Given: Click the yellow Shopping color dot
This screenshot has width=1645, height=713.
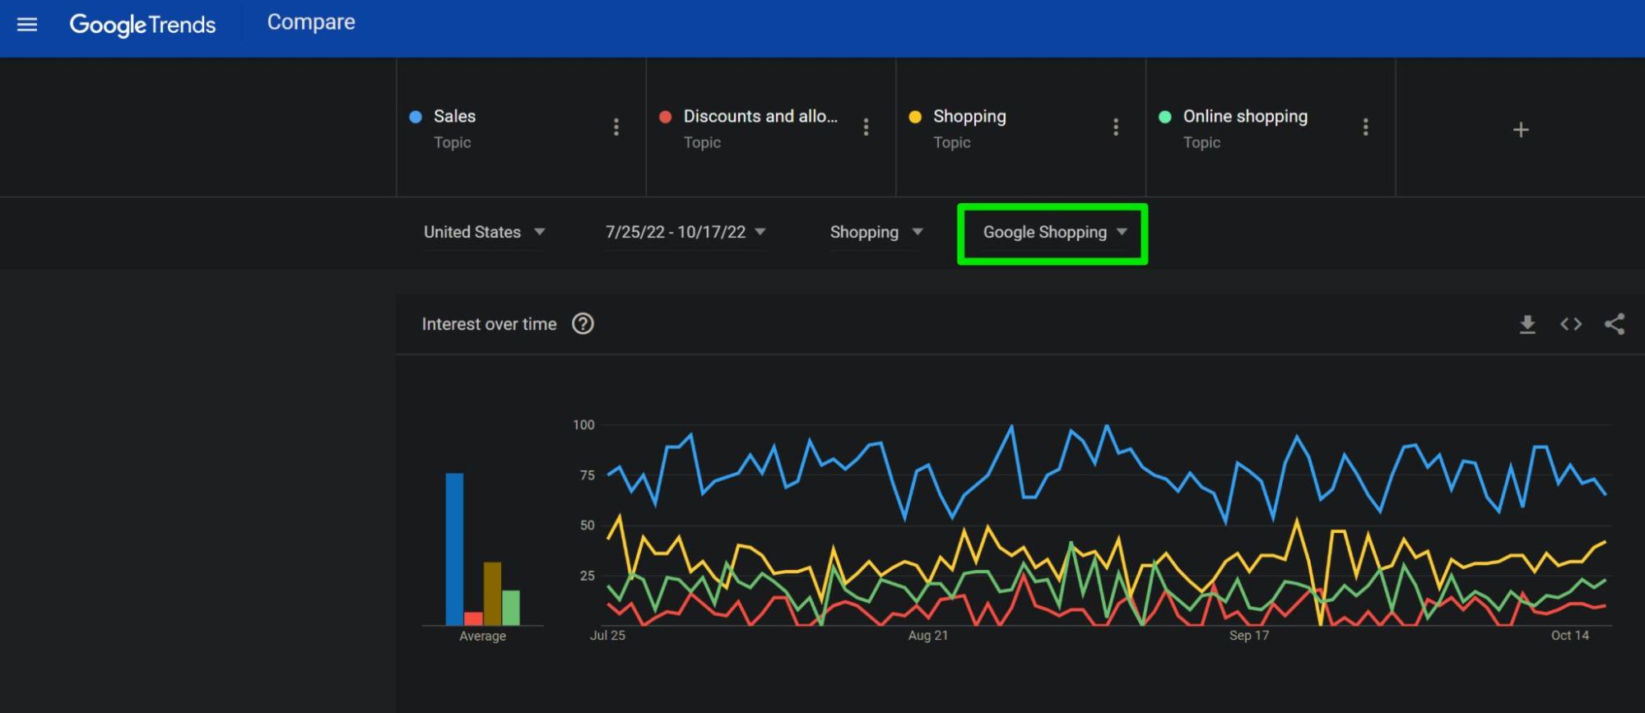Looking at the screenshot, I should 915,117.
